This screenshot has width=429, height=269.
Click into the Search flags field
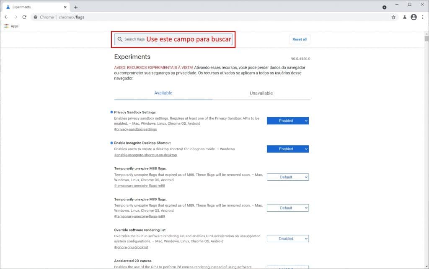point(173,39)
